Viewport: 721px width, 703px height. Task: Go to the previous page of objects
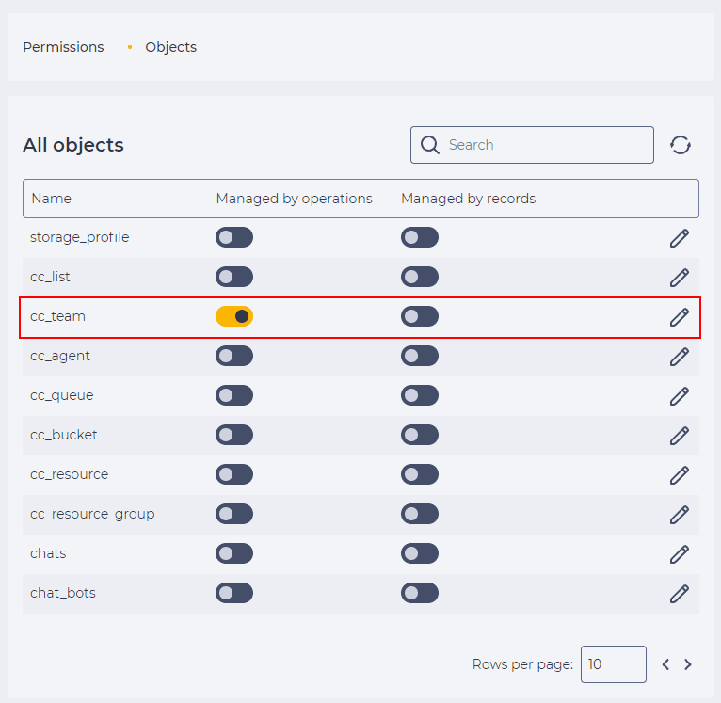(665, 664)
